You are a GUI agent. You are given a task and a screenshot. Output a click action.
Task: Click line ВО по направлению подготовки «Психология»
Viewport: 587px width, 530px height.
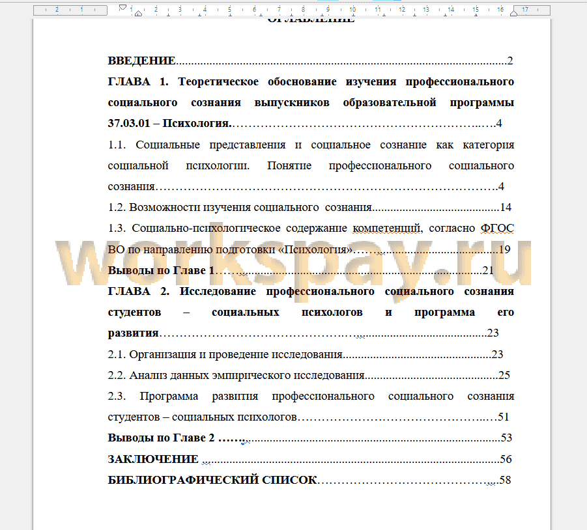coord(309,249)
